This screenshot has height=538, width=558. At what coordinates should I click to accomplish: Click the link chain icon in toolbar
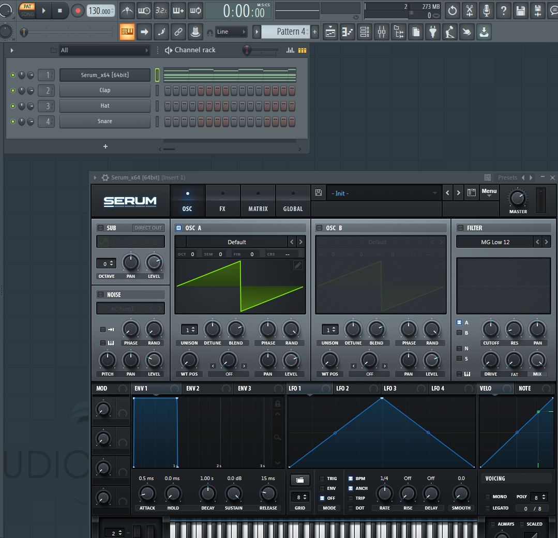pyautogui.click(x=178, y=32)
